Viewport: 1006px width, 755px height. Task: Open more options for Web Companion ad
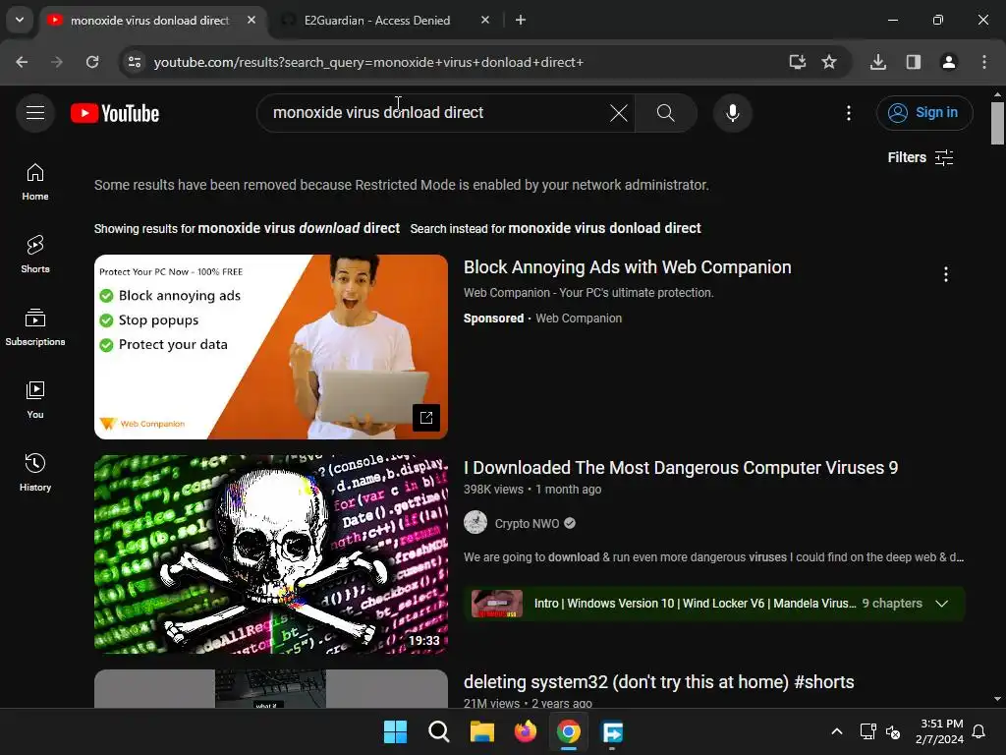(946, 274)
